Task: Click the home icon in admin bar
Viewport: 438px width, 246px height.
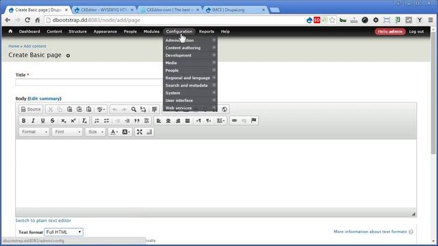Action: click(x=10, y=31)
